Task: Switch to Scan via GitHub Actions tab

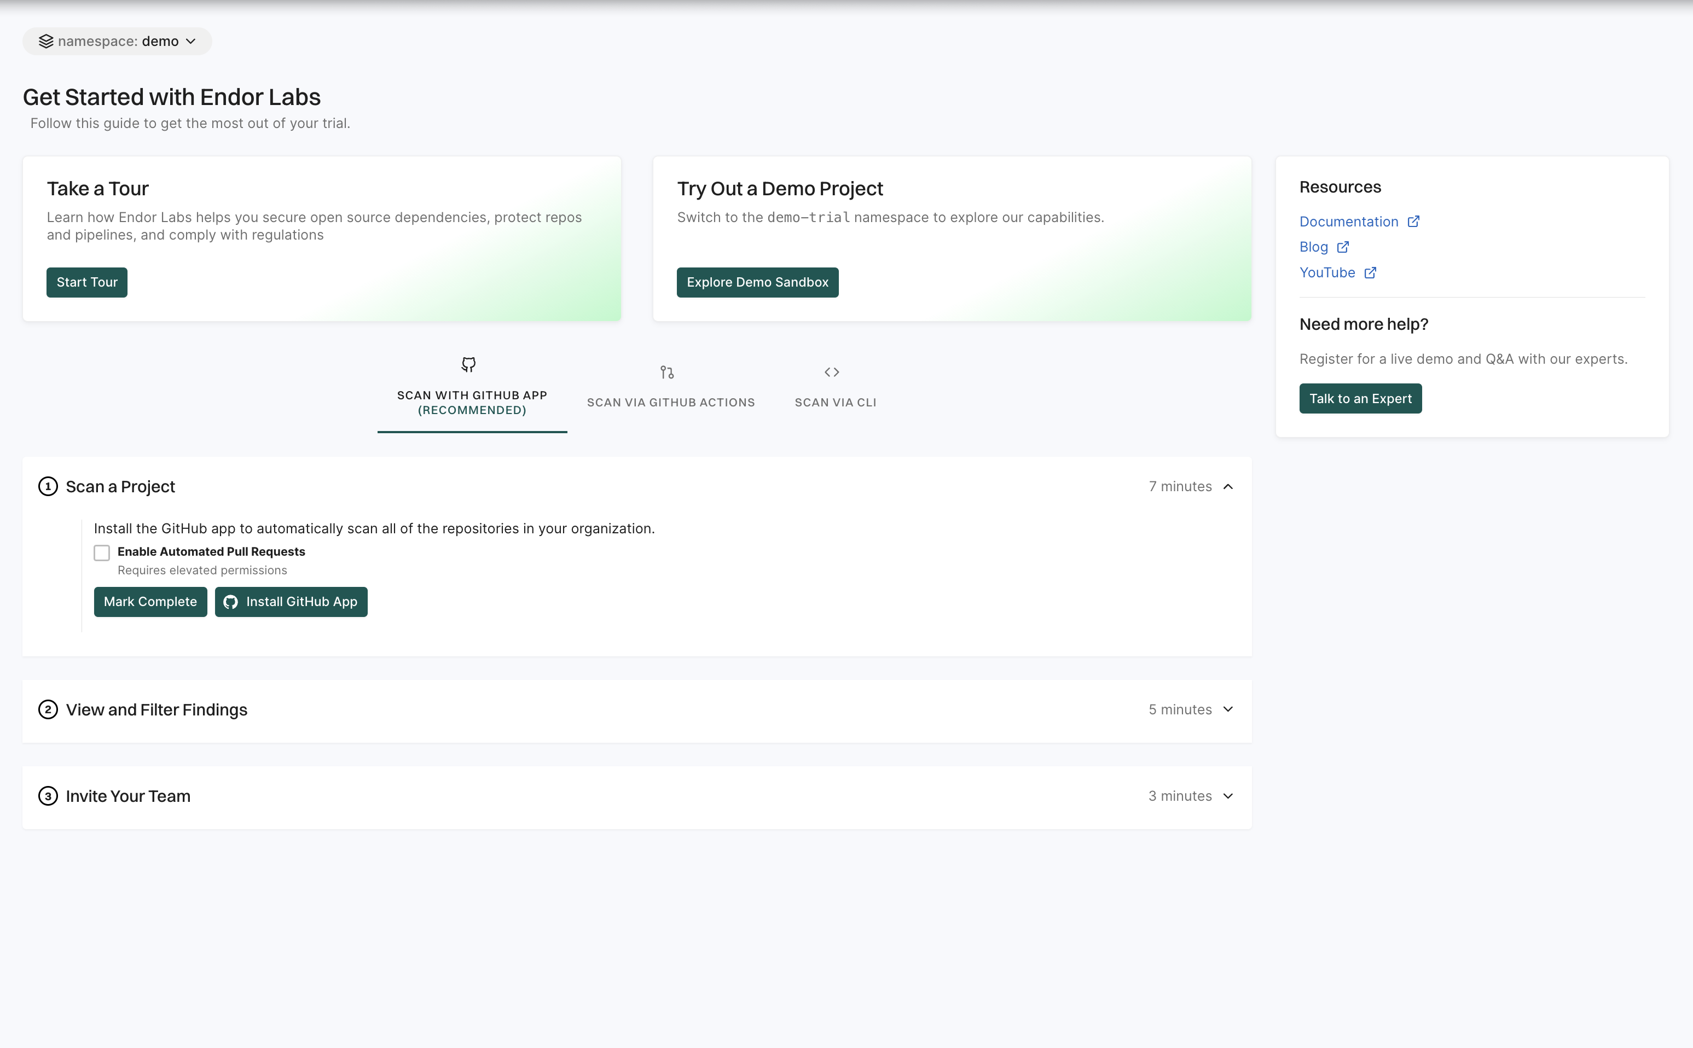Action: pyautogui.click(x=670, y=403)
